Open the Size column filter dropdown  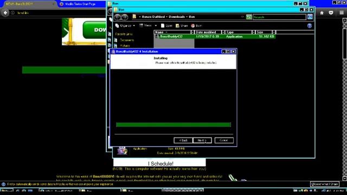tap(274, 32)
